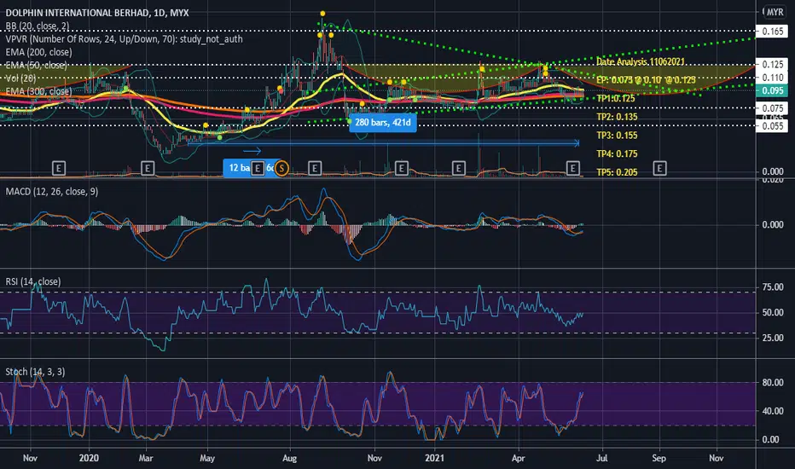The image size is (795, 469).
Task: Click the Aug date axis label
Action: click(289, 459)
